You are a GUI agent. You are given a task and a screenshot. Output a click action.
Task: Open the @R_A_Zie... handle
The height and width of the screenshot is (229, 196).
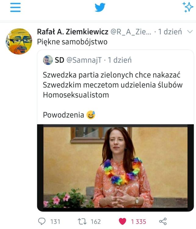(131, 32)
